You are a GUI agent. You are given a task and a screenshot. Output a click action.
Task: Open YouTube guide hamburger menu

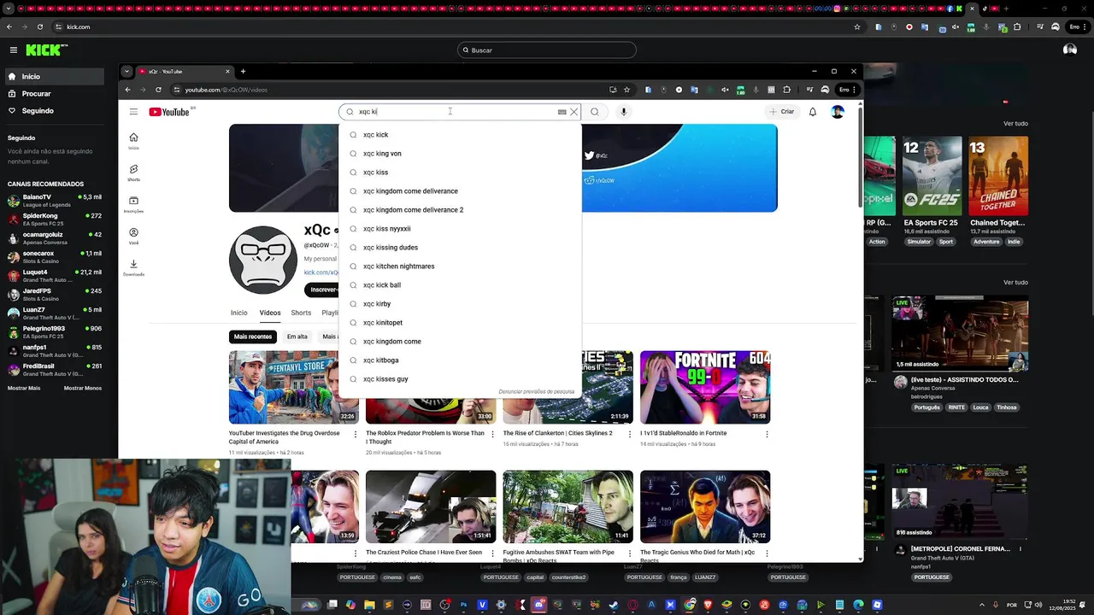pos(133,112)
